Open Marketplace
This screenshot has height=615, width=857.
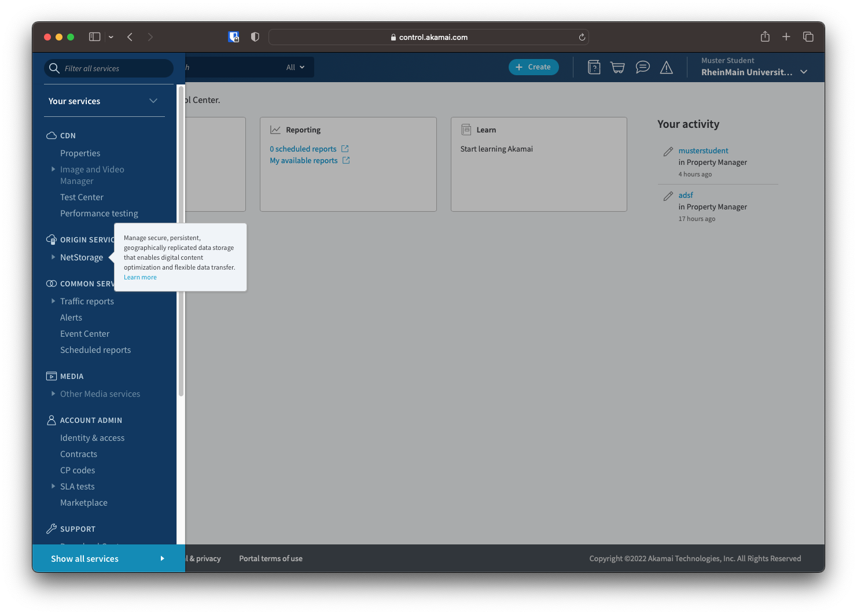tap(84, 503)
